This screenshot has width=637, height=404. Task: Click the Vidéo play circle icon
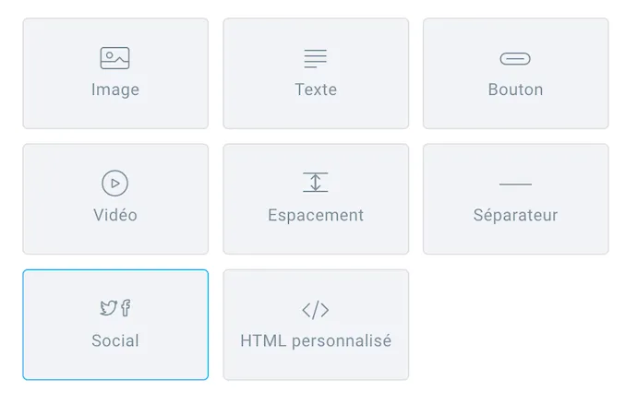pos(115,184)
